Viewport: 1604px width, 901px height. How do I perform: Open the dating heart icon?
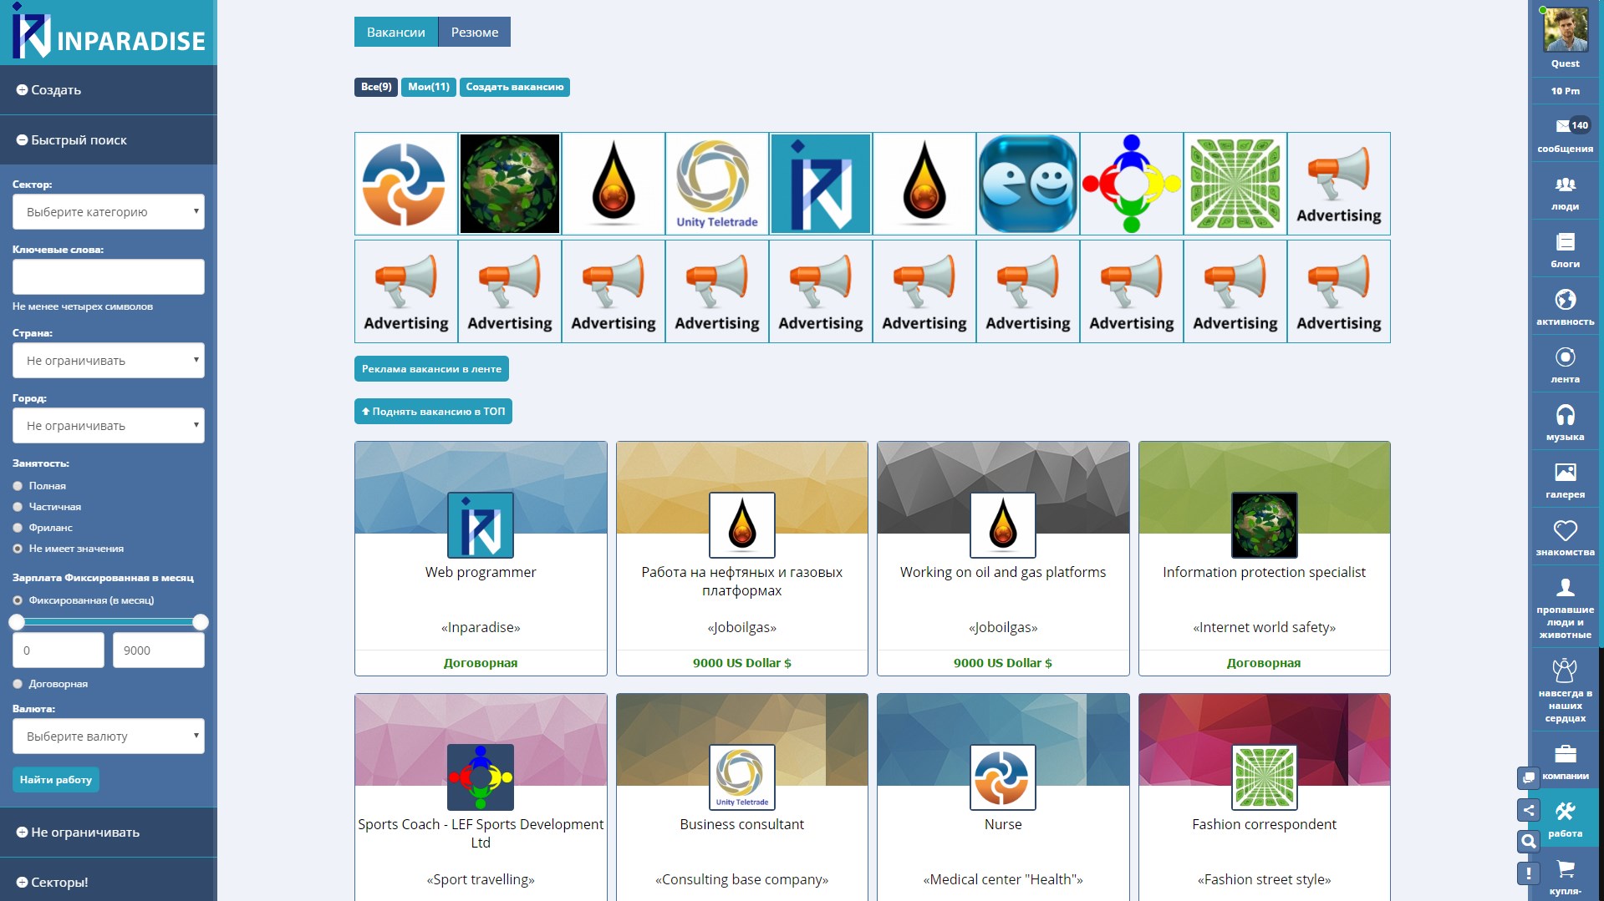point(1565,530)
